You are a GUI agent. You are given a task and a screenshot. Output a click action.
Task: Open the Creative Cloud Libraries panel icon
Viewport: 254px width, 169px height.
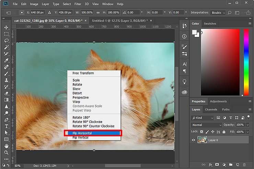point(184,92)
